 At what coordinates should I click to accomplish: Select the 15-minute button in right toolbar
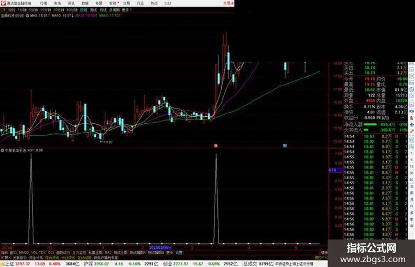tap(411, 167)
